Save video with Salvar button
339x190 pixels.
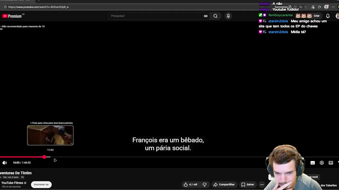(248, 184)
